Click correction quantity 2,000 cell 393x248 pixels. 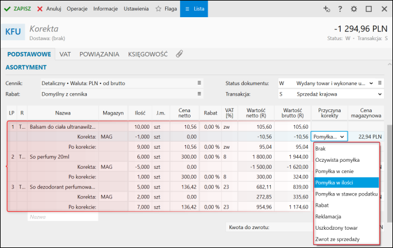[140, 197]
